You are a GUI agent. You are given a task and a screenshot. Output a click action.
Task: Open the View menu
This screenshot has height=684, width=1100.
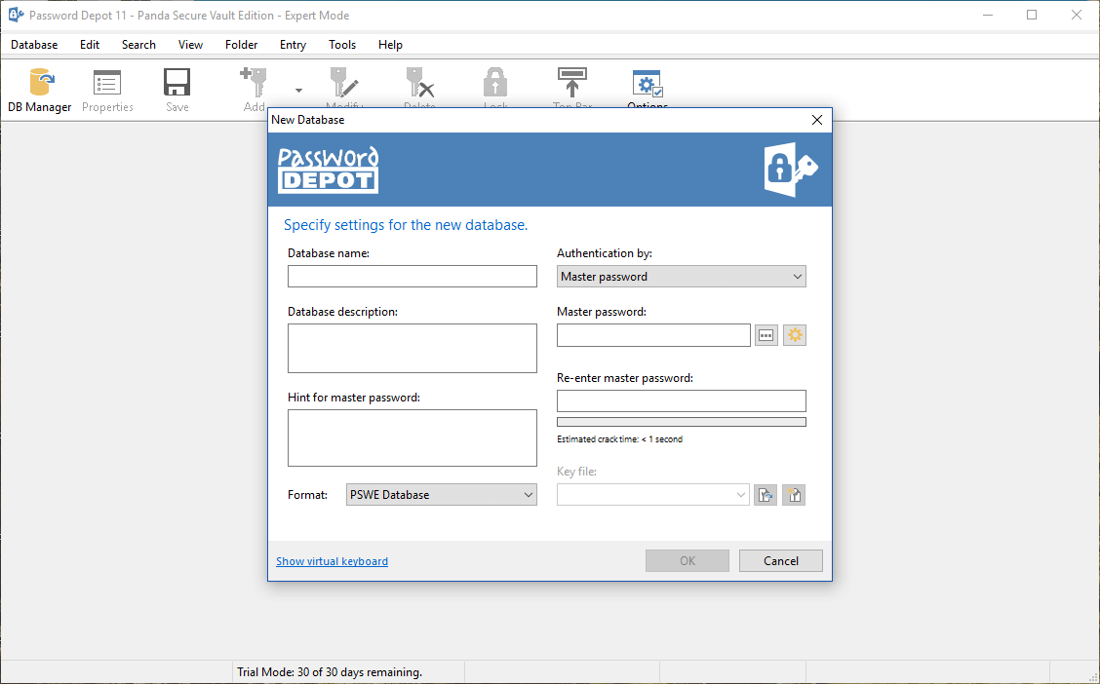click(190, 45)
